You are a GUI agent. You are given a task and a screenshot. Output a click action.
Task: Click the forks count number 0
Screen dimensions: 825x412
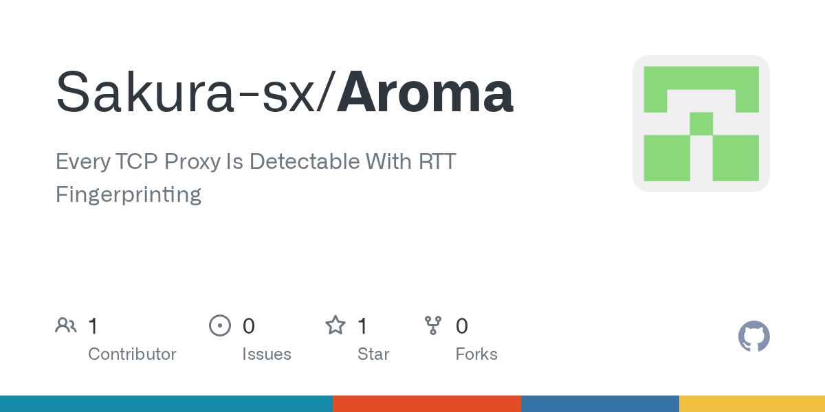[x=462, y=326]
